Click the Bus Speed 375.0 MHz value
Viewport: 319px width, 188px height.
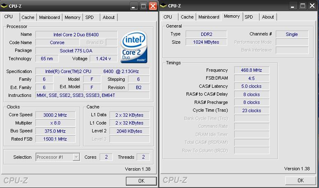click(x=55, y=131)
